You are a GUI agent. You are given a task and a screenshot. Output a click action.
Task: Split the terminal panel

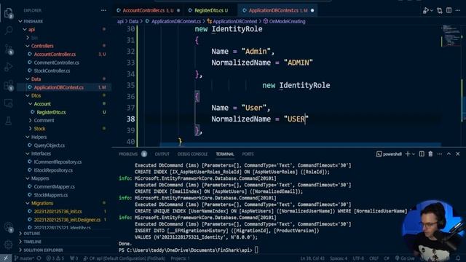coord(422,154)
